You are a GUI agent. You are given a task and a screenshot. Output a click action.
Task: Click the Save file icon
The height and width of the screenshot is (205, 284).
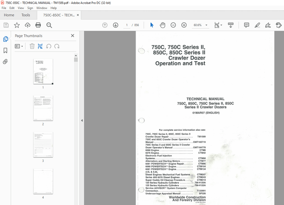(x=6, y=25)
